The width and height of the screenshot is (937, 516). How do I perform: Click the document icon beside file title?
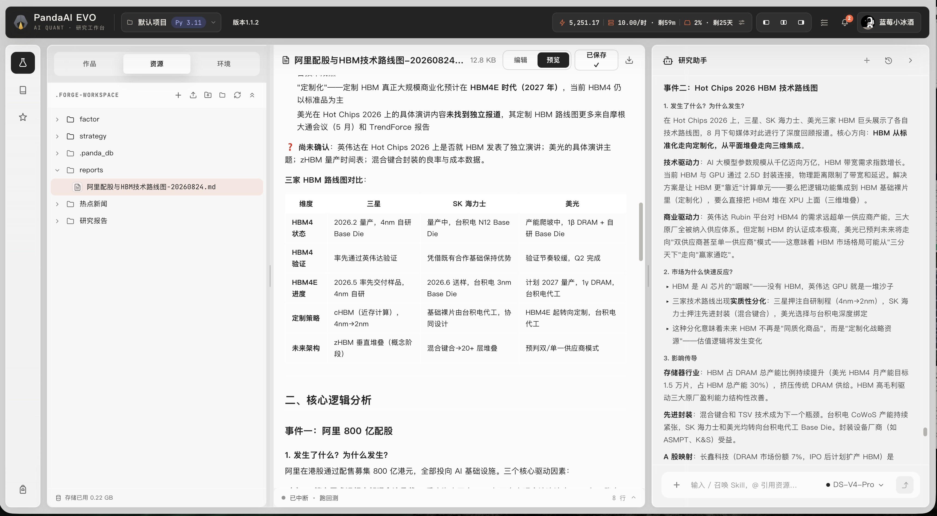pos(286,60)
